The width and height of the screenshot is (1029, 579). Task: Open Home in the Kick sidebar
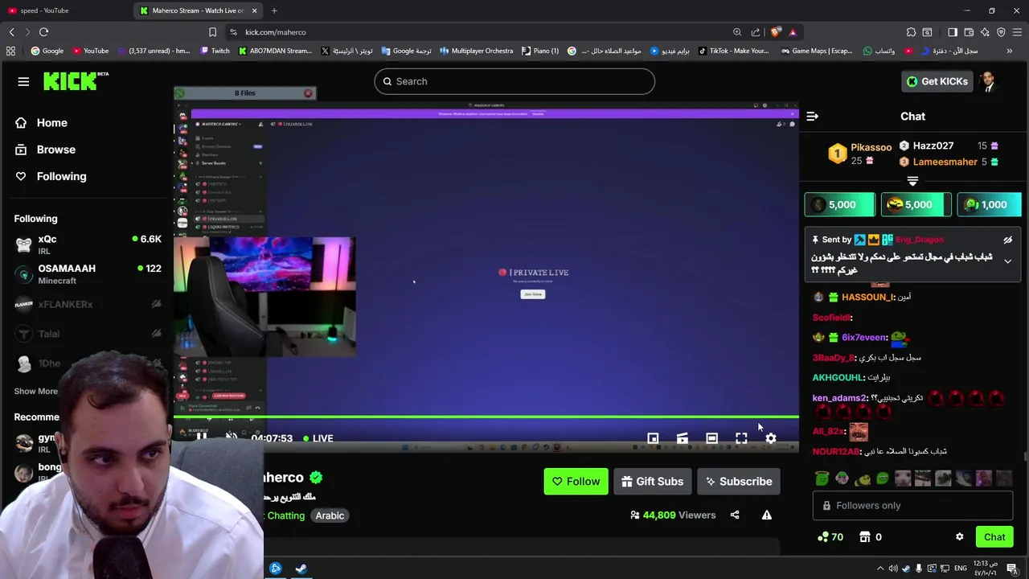pos(51,123)
